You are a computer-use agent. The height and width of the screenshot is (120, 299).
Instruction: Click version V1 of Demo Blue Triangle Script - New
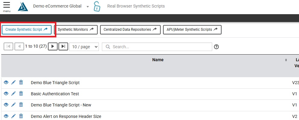click(x=294, y=105)
